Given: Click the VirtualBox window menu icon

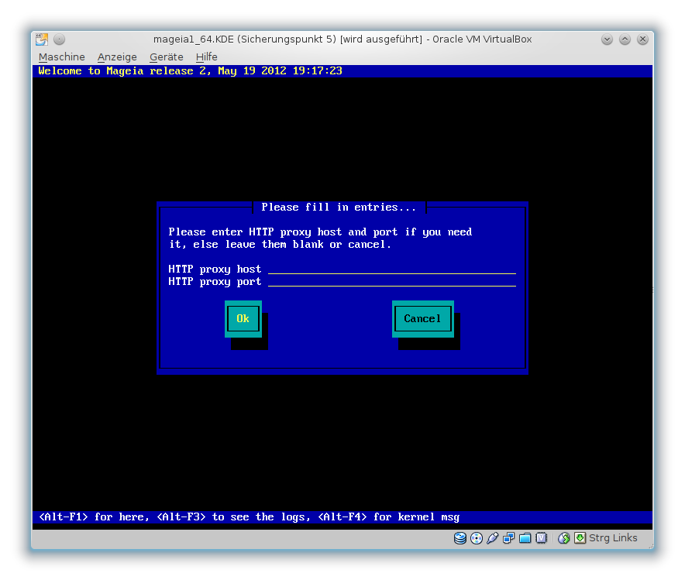Looking at the screenshot, I should (42, 39).
